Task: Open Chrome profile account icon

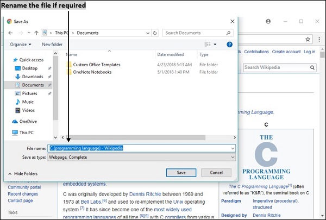Action: point(268,21)
